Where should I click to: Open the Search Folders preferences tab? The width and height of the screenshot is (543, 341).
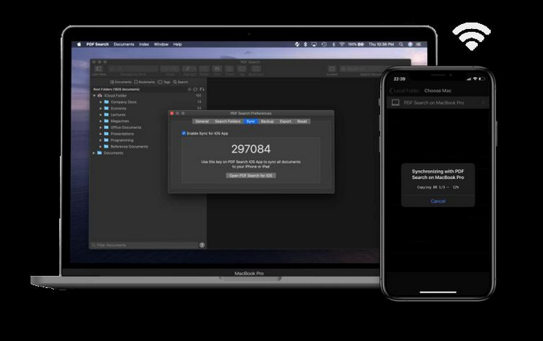pyautogui.click(x=227, y=121)
